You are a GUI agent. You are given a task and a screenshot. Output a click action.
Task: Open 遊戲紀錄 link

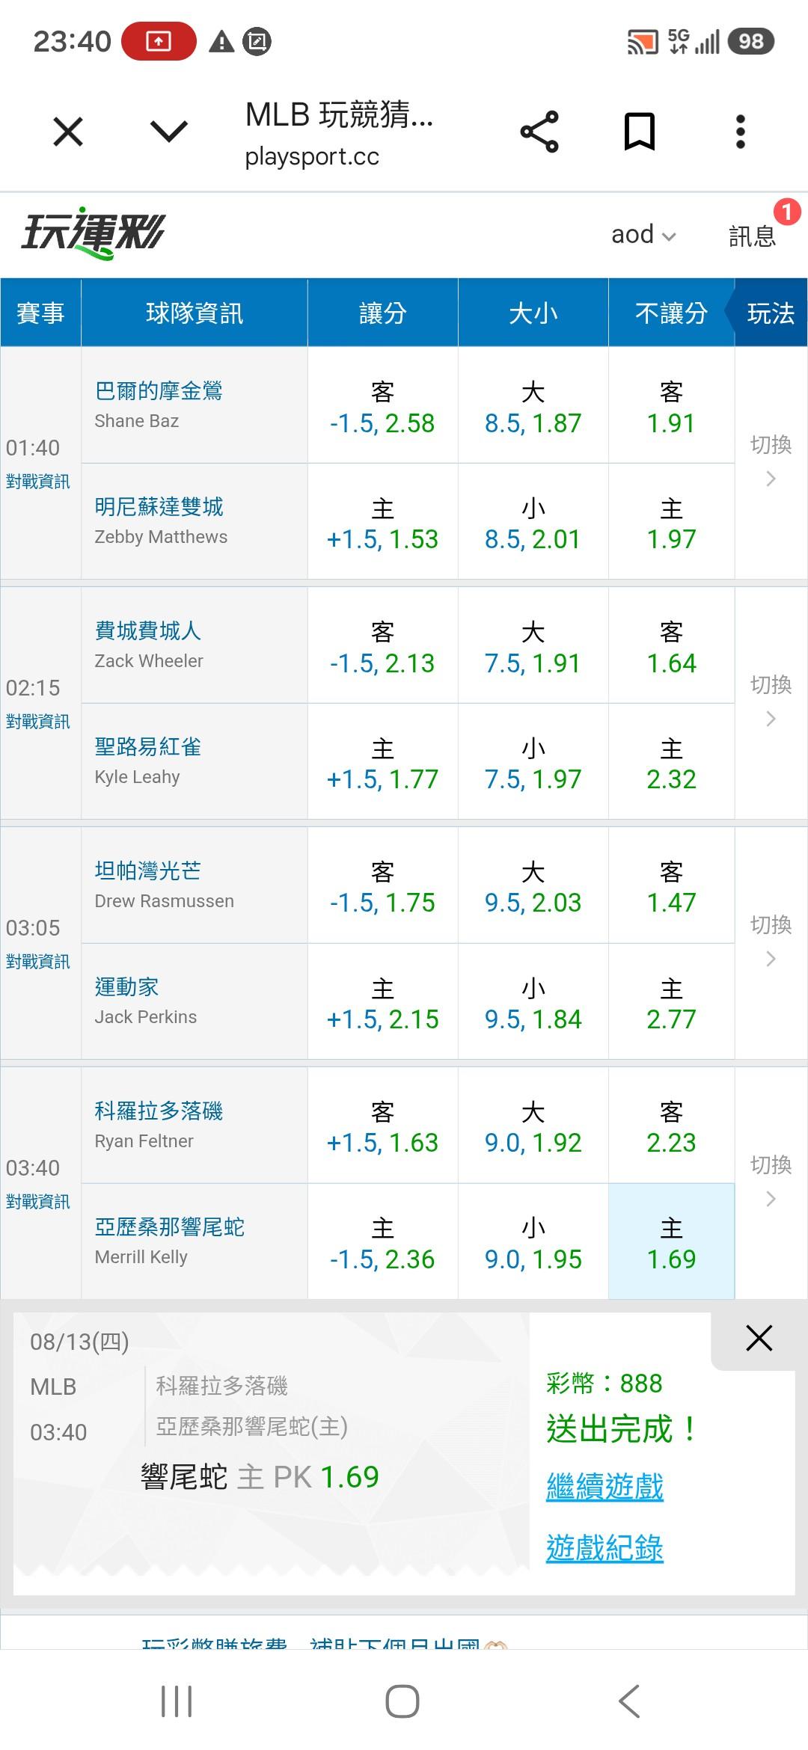(605, 1547)
